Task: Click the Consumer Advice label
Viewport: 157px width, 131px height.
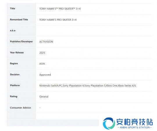Action: pos(20,108)
